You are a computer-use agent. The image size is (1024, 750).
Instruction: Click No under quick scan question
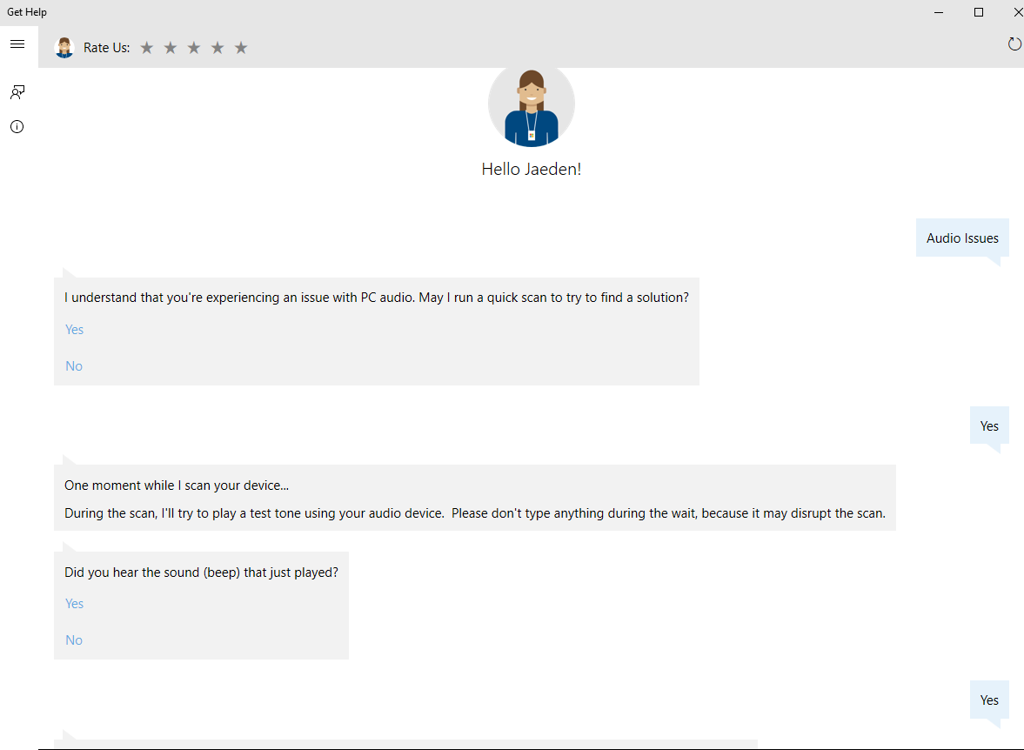[74, 366]
